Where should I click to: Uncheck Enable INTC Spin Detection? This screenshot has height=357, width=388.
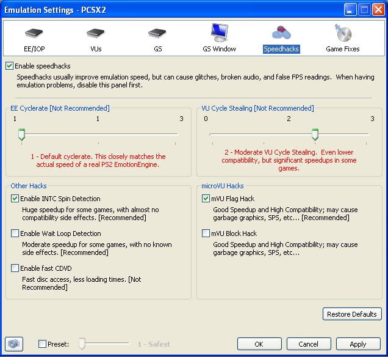click(x=15, y=198)
